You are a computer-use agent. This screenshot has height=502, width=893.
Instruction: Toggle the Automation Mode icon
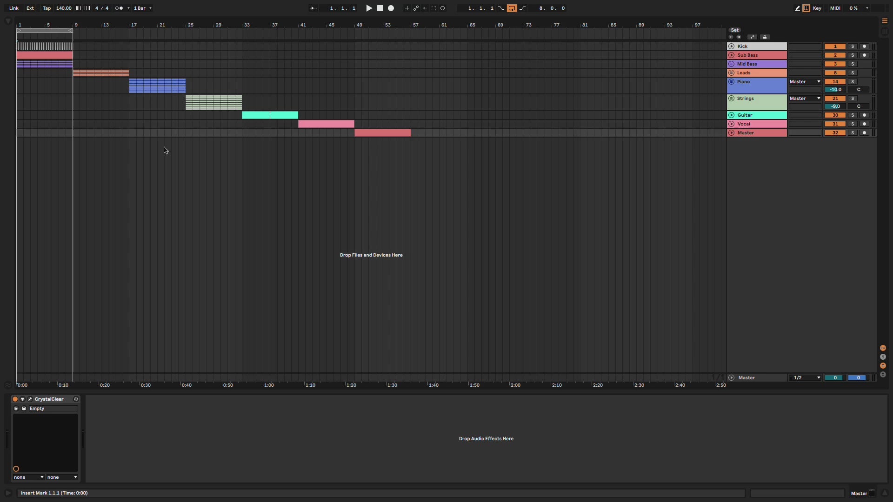pos(752,37)
